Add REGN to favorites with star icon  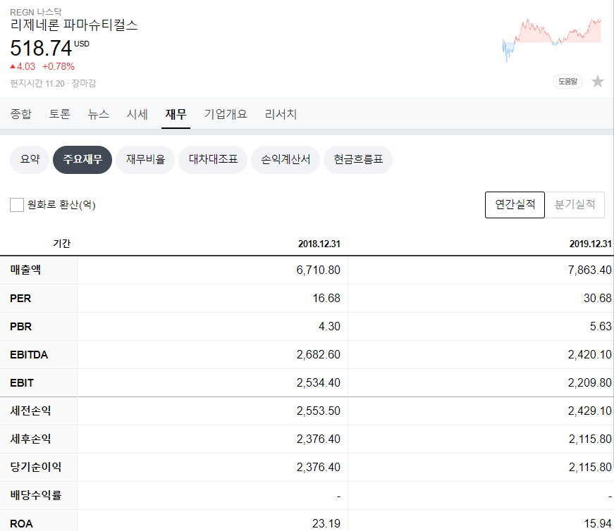tap(598, 82)
